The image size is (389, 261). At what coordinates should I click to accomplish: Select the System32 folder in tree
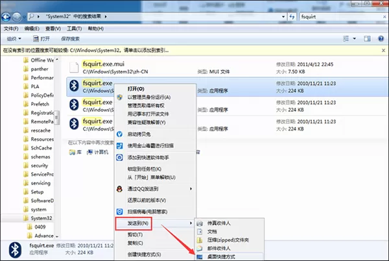point(38,218)
